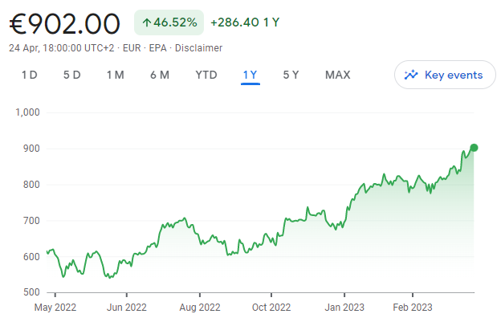The height and width of the screenshot is (318, 501).
Task: Select the 1 D time range tab
Action: pos(30,75)
